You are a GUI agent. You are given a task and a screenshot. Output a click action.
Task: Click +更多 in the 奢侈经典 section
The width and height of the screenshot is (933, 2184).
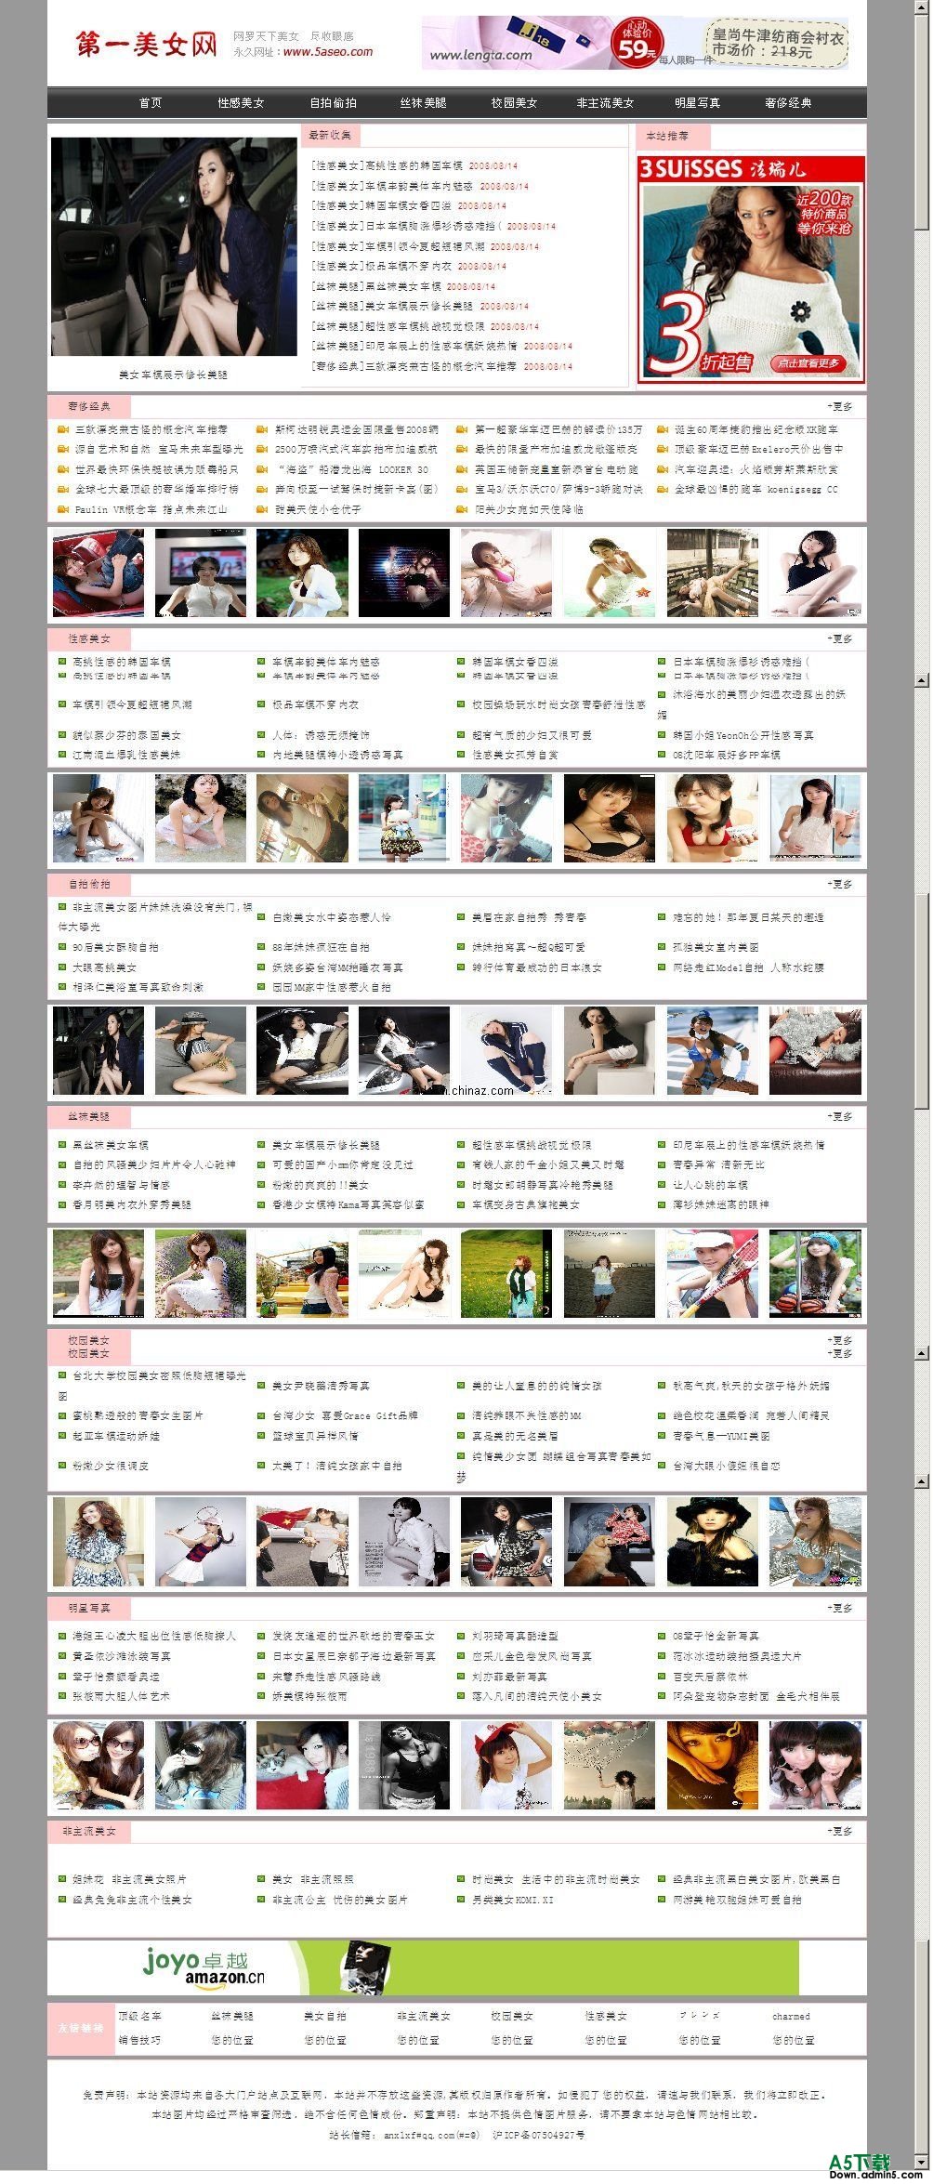[x=839, y=407]
